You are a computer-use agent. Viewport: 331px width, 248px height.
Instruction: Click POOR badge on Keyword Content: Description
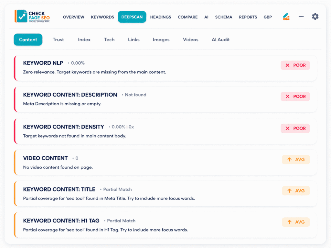[x=295, y=96]
